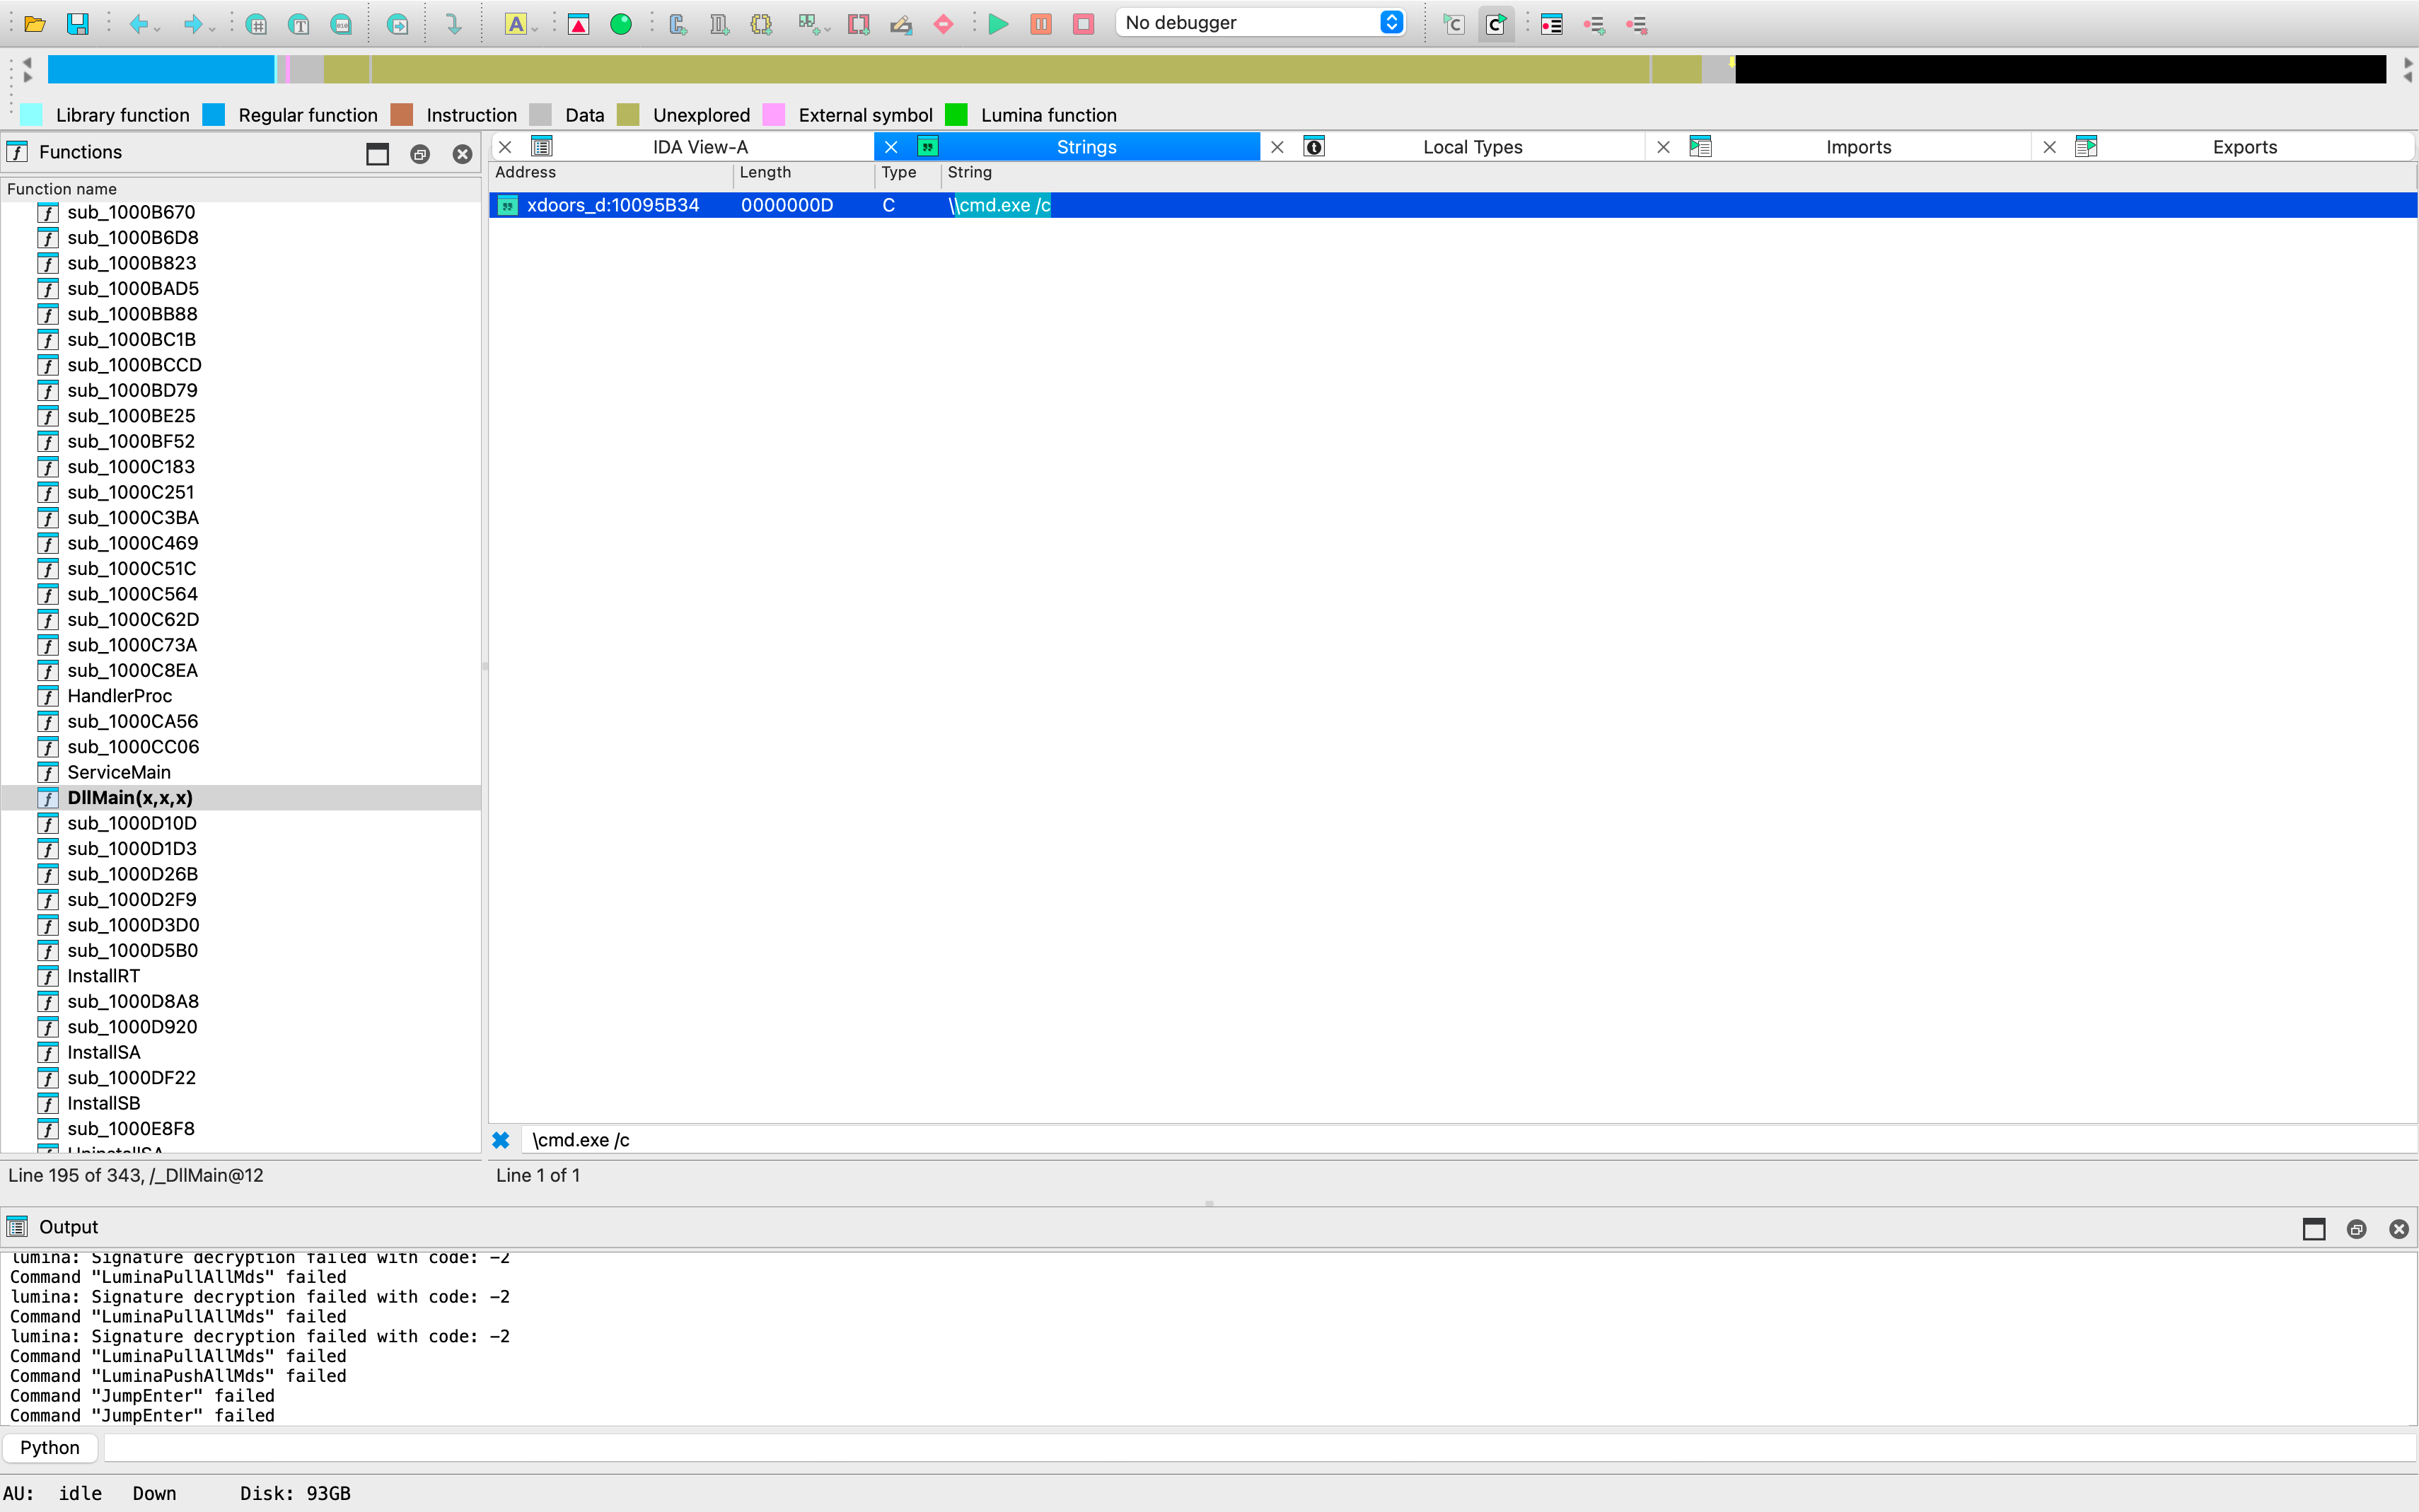The width and height of the screenshot is (2419, 1512).
Task: Open the dropdown beside the text style icon
Action: pos(535,28)
